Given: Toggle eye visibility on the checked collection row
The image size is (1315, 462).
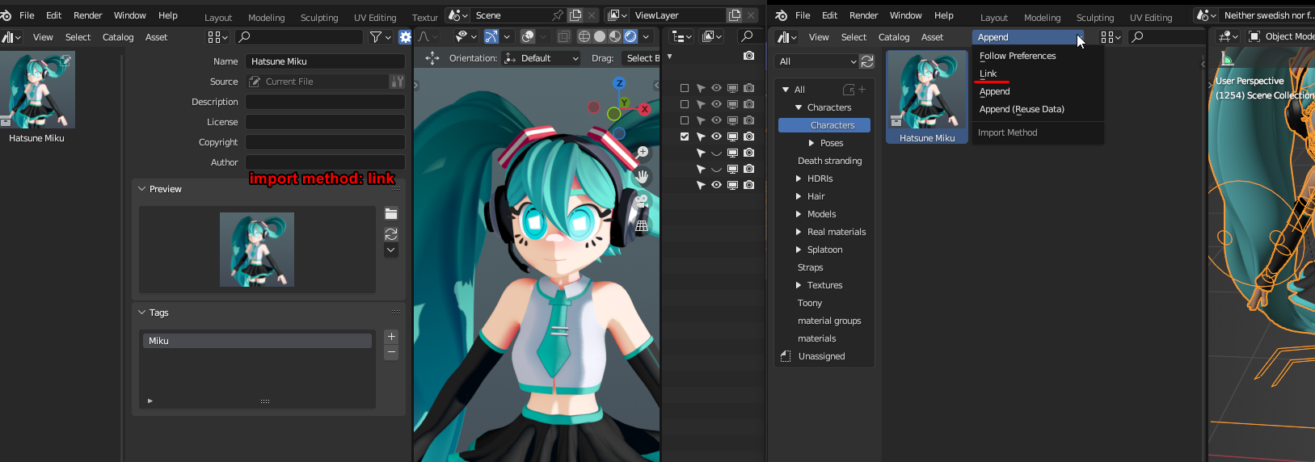Looking at the screenshot, I should [716, 136].
